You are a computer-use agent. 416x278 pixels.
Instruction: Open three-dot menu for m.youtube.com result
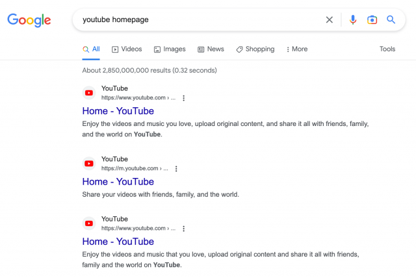coord(176,169)
